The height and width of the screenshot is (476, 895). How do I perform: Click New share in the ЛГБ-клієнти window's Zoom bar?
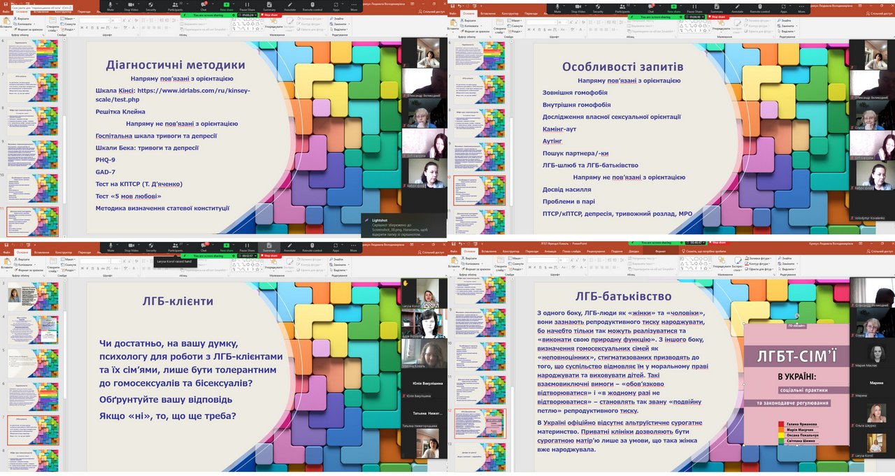227,247
